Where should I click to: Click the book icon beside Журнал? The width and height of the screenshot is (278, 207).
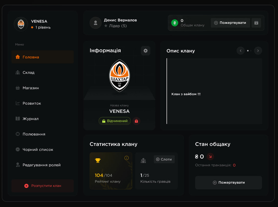pyautogui.click(x=18, y=119)
